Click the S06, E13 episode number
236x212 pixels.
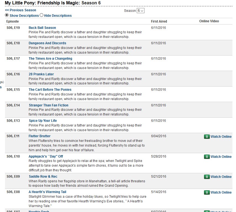click(13, 121)
